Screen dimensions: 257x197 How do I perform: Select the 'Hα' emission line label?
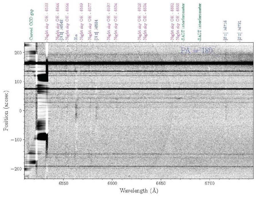click(76, 39)
